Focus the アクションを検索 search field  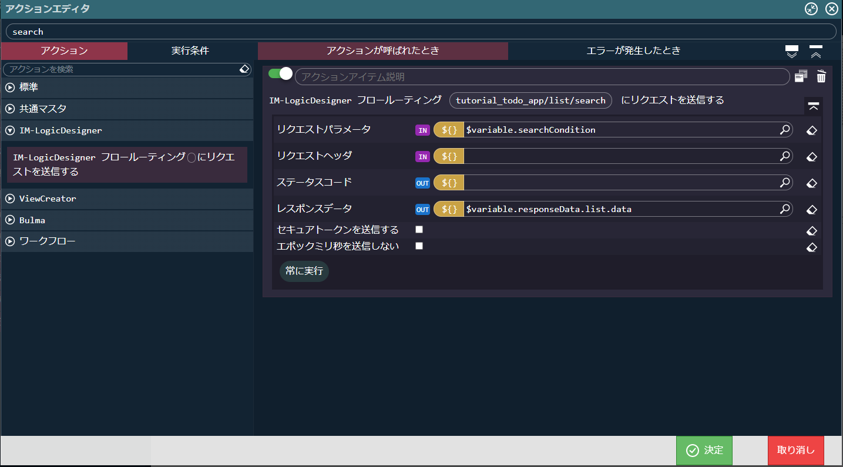pyautogui.click(x=127, y=69)
